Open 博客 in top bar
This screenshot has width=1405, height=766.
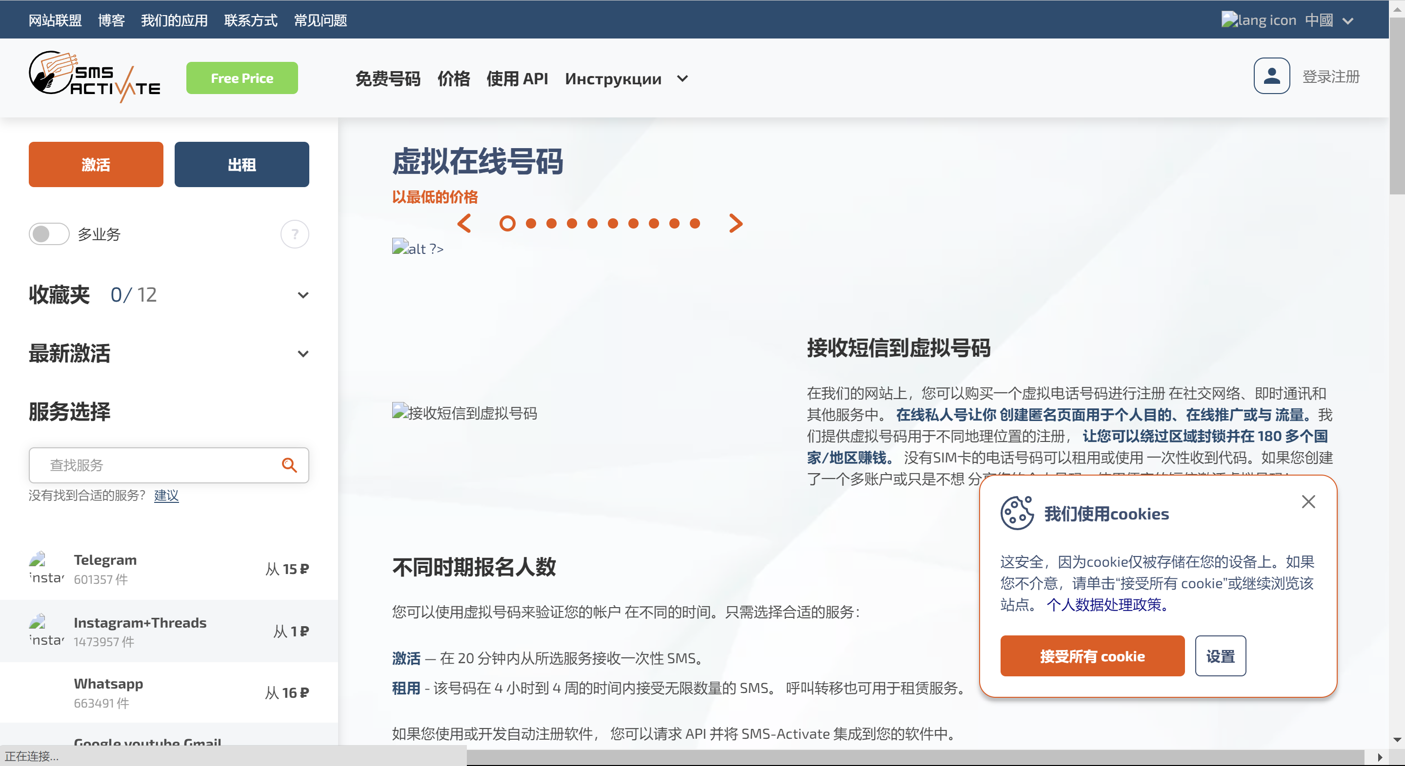point(111,20)
